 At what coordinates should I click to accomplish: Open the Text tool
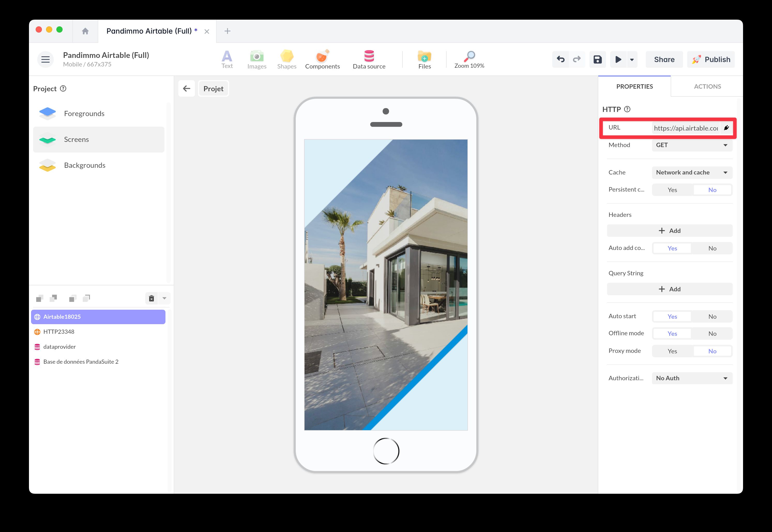[x=227, y=59]
